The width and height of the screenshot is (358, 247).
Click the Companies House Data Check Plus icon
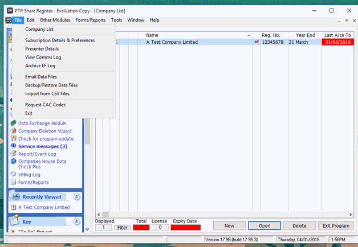coord(14,161)
